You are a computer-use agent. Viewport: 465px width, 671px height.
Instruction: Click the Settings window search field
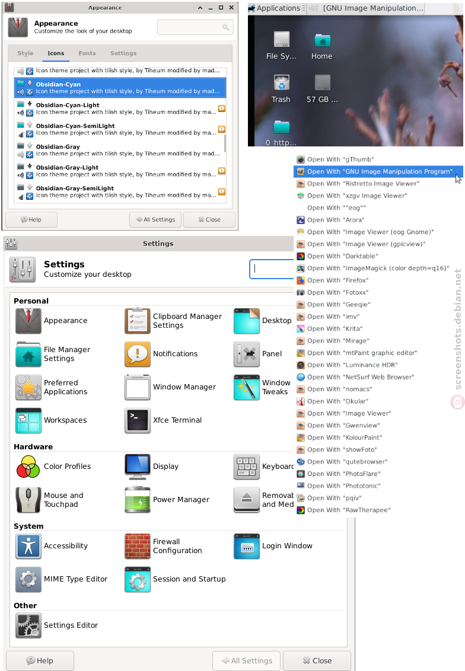point(272,269)
